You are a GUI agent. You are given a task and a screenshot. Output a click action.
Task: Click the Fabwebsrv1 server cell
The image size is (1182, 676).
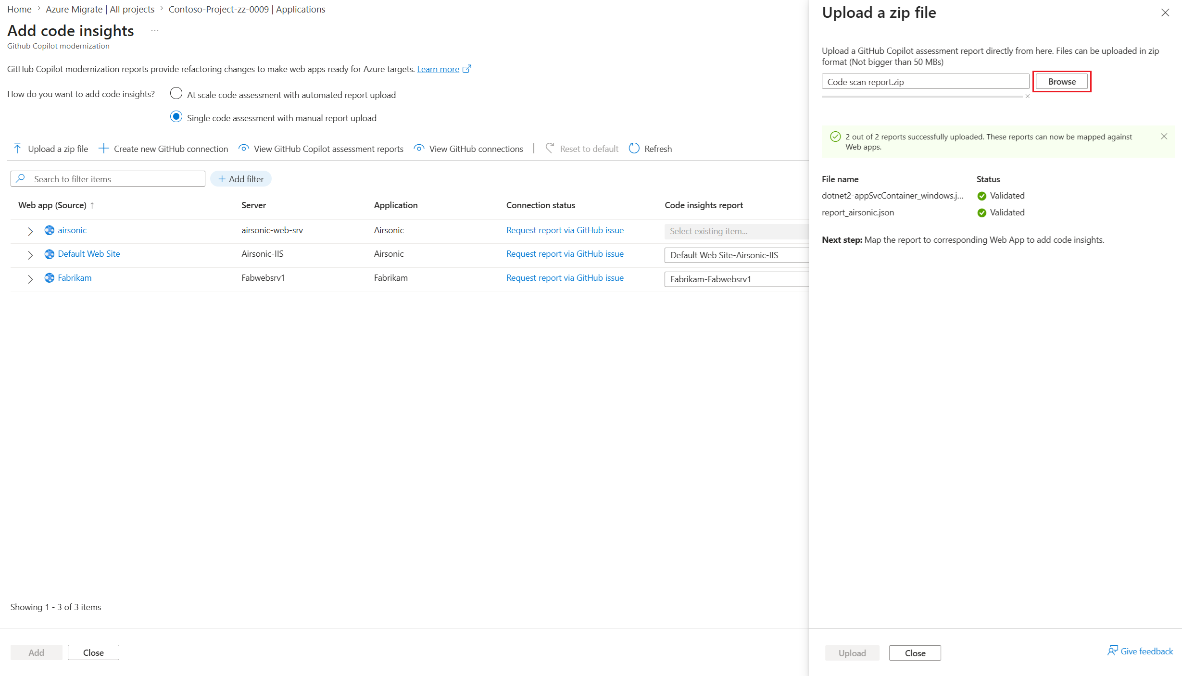[263, 278]
